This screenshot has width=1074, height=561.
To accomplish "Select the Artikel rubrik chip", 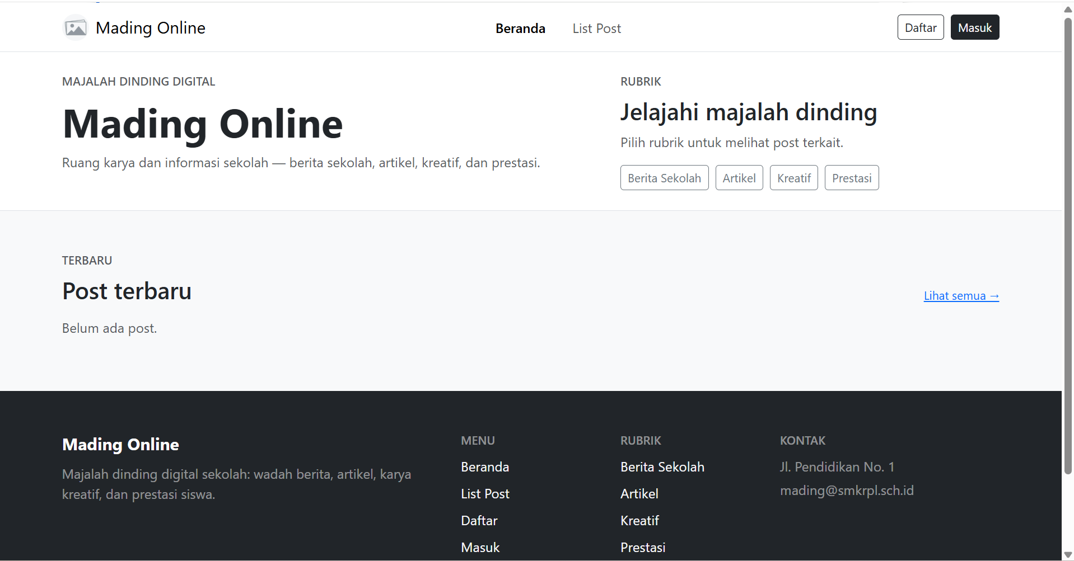I will [x=739, y=178].
